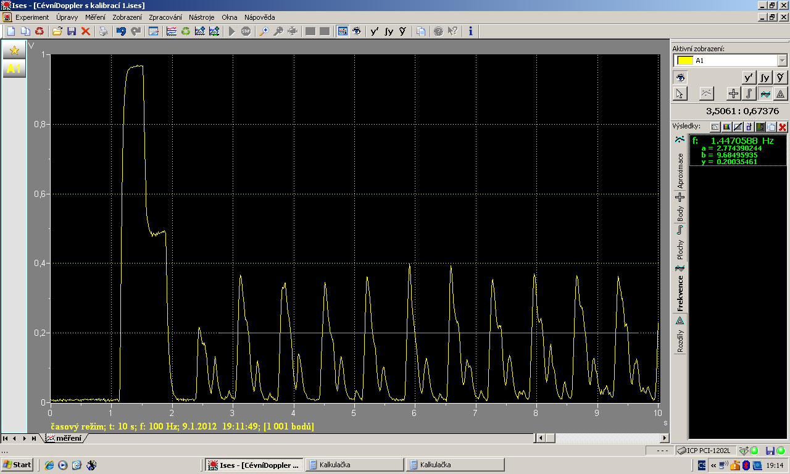Click the keyboard-like first icon beside Výsledky

715,127
